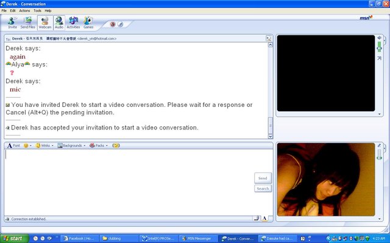Expand the emoticon smiley dropdown

click(x=27, y=146)
